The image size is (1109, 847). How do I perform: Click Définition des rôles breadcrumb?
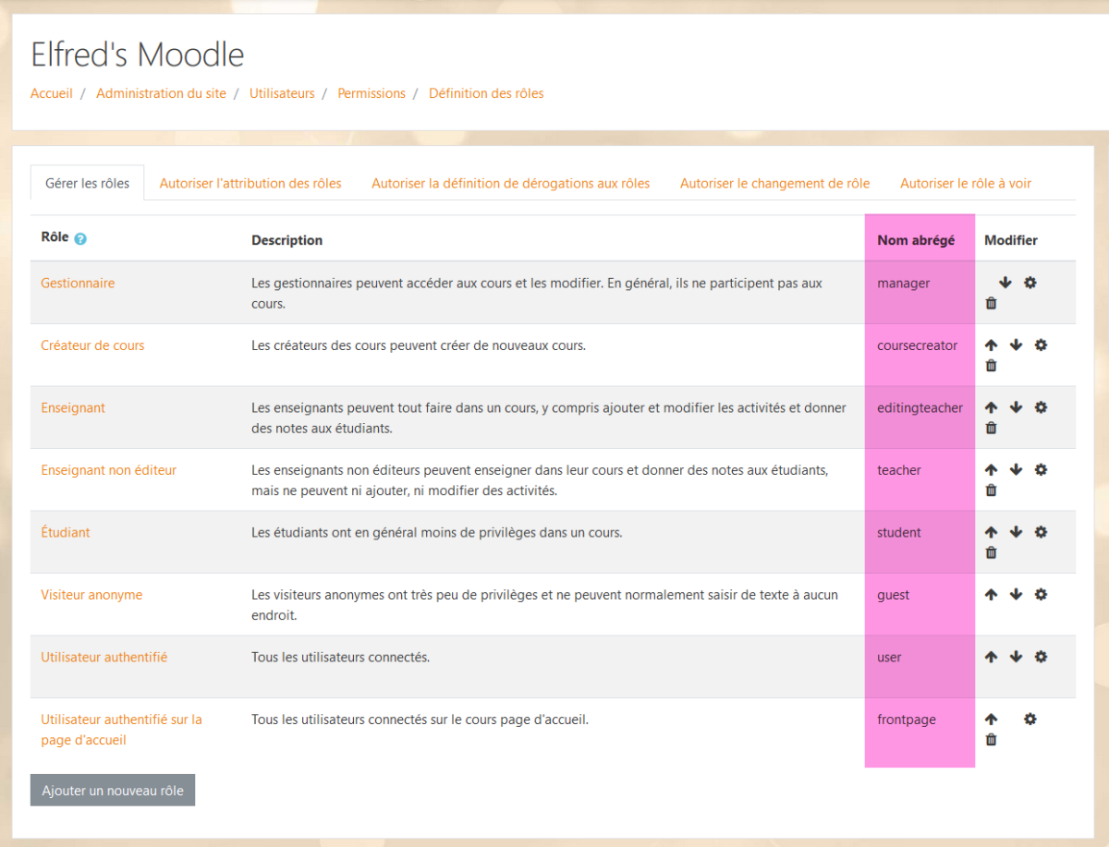pos(486,93)
